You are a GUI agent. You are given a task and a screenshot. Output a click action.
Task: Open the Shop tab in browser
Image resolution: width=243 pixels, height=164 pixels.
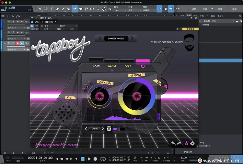point(213,16)
